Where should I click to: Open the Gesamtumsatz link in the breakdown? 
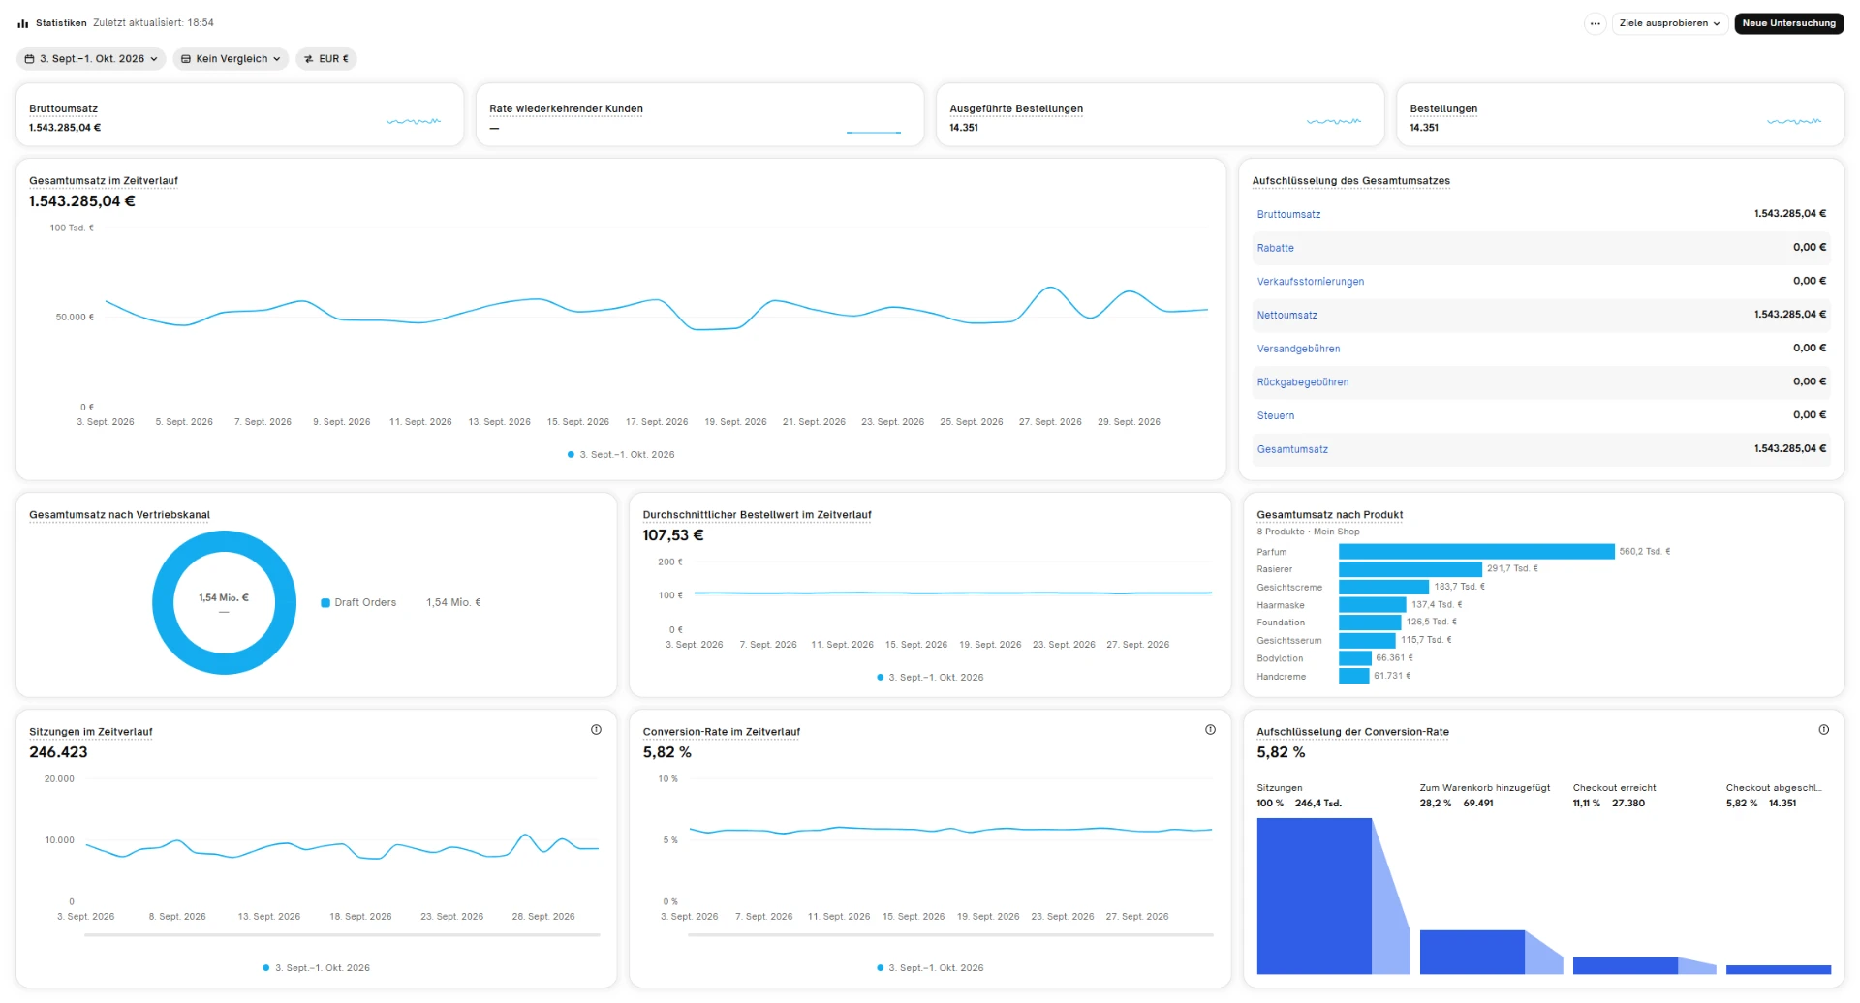pos(1292,449)
